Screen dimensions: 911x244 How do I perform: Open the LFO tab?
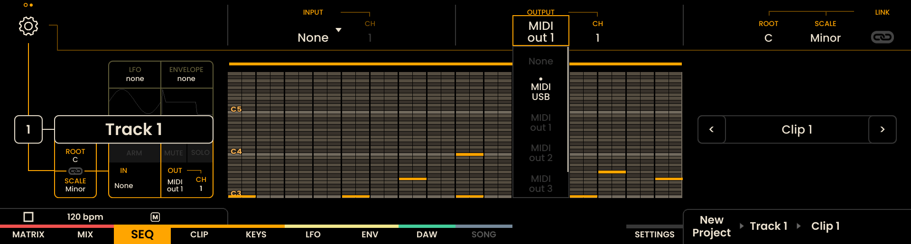point(313,235)
